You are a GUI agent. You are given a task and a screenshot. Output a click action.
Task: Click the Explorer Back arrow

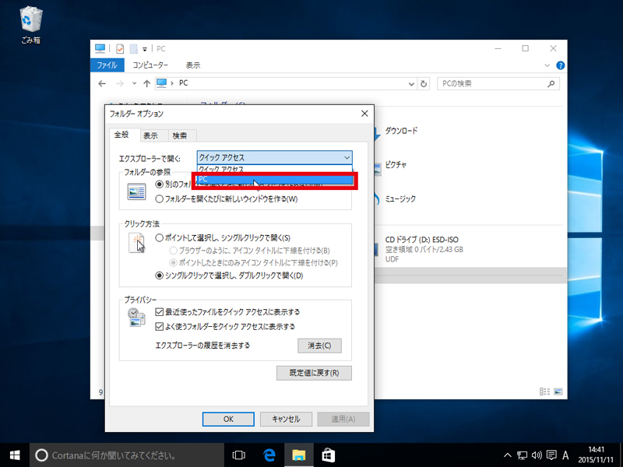pos(102,83)
